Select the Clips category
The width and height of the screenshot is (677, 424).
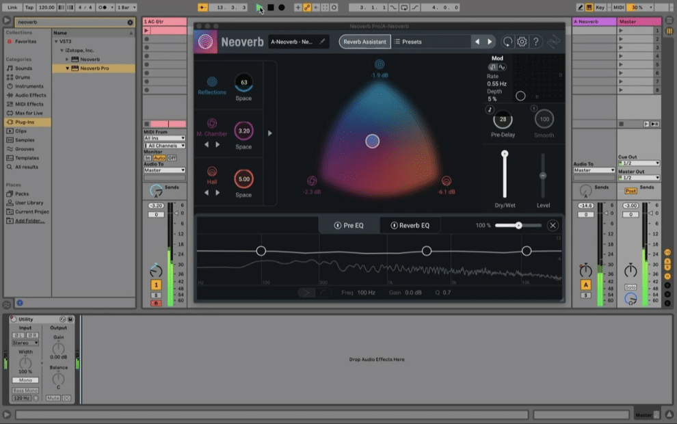click(x=21, y=131)
